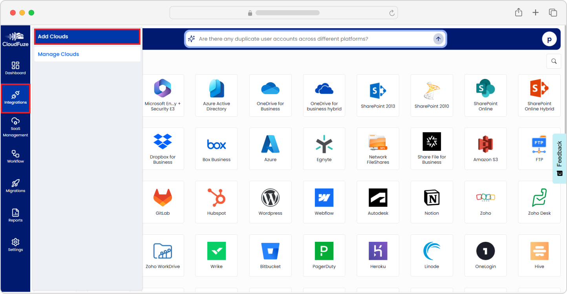Viewport: 567px width, 294px height.
Task: Choose Add Clouds menu entry
Action: (87, 37)
